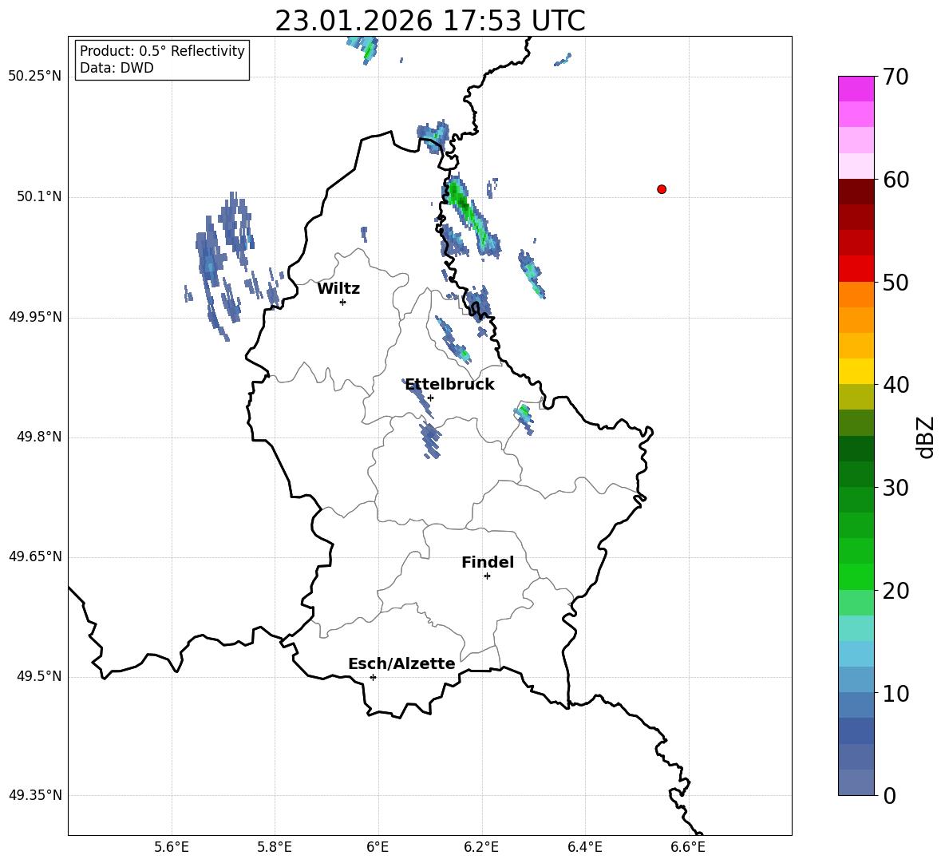Click the 49.65°N latitude label
Viewport: 945px width, 863px height.
coord(35,556)
